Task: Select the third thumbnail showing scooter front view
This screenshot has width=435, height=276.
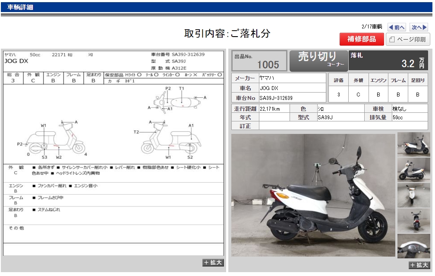Action: tap(413, 195)
